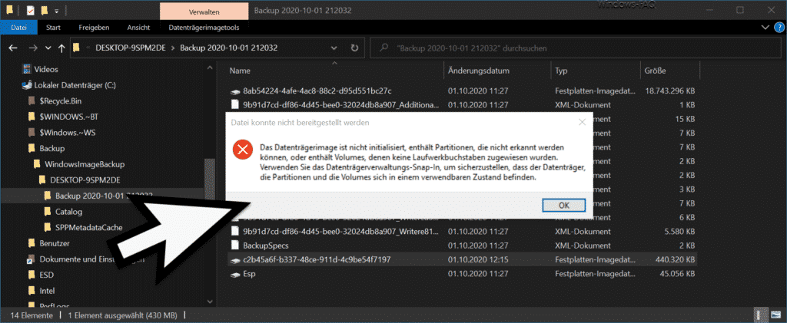
Task: Click OK in the error dialog
Action: (563, 206)
